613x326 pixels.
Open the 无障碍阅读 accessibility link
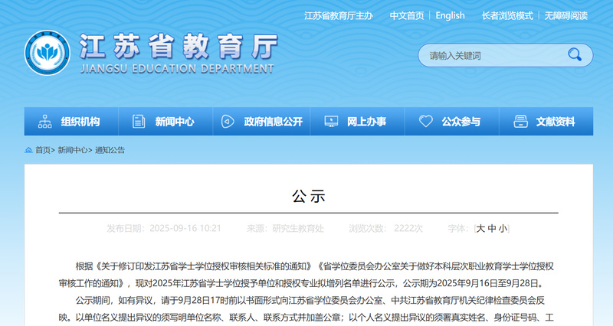[x=566, y=15]
